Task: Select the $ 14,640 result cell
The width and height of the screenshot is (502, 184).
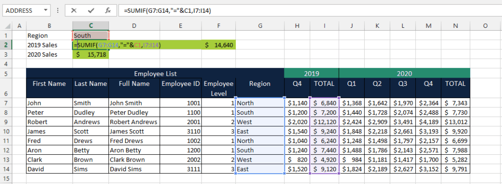Action: 218,45
